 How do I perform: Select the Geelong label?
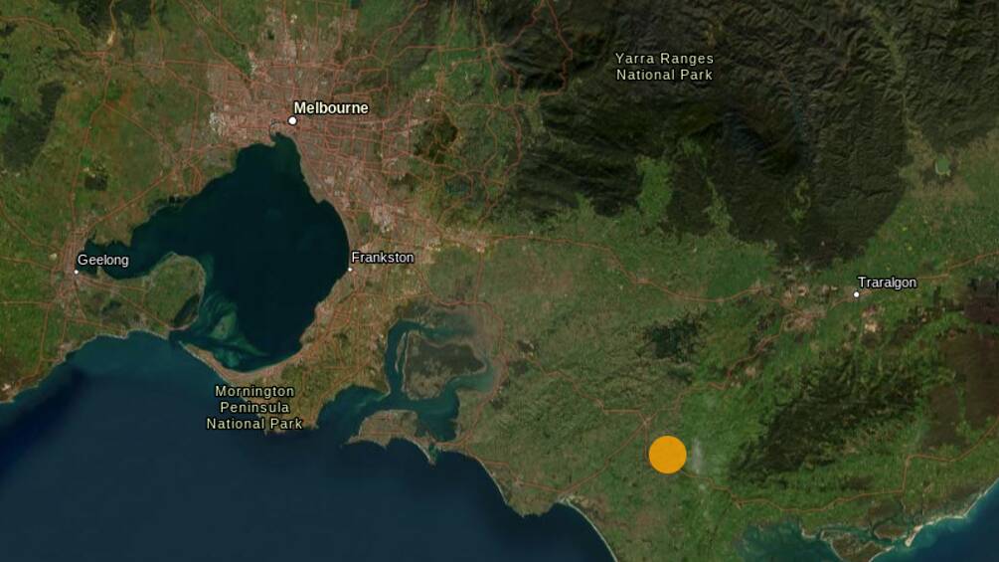click(103, 260)
